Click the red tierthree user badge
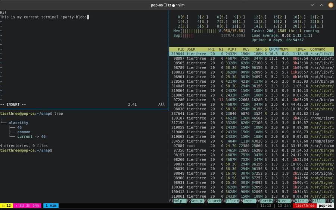The image size is (336, 210). (305, 206)
